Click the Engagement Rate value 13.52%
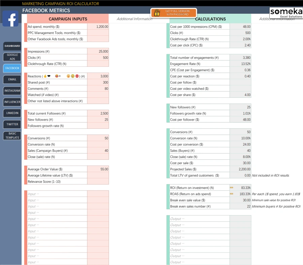 tap(240, 64)
